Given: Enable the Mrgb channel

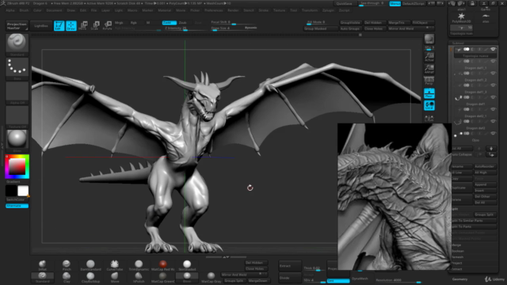Looking at the screenshot, I should pyautogui.click(x=119, y=23).
